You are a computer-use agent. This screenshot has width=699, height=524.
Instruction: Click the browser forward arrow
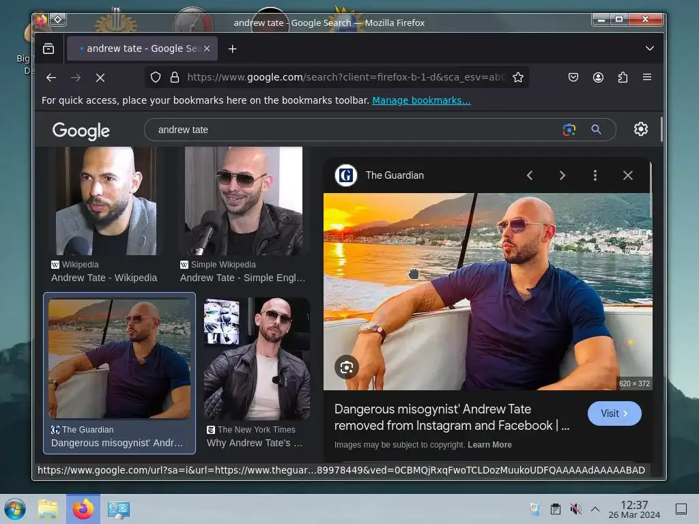(76, 78)
